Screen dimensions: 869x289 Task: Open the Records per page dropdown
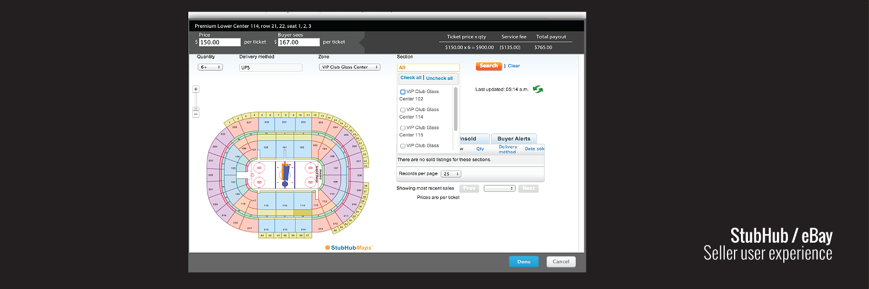(451, 174)
